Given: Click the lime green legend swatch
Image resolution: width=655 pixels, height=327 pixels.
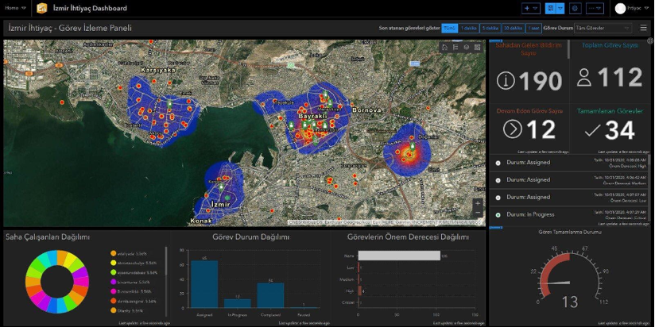Looking at the screenshot, I should (113, 273).
